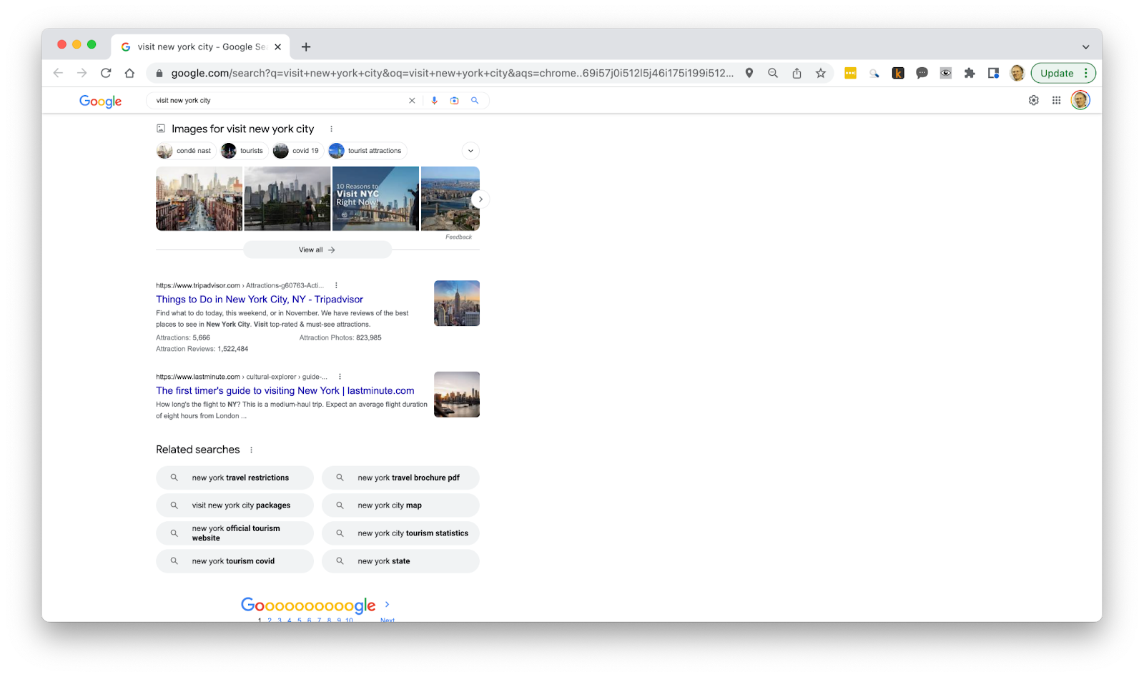Click the Feedback link under images
The image size is (1144, 677).
coord(458,237)
